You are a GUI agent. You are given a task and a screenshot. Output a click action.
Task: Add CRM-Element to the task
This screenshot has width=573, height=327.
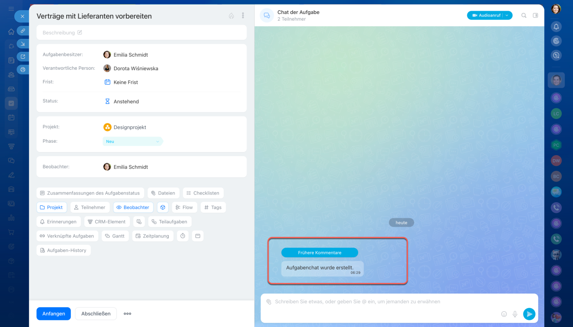pos(107,221)
